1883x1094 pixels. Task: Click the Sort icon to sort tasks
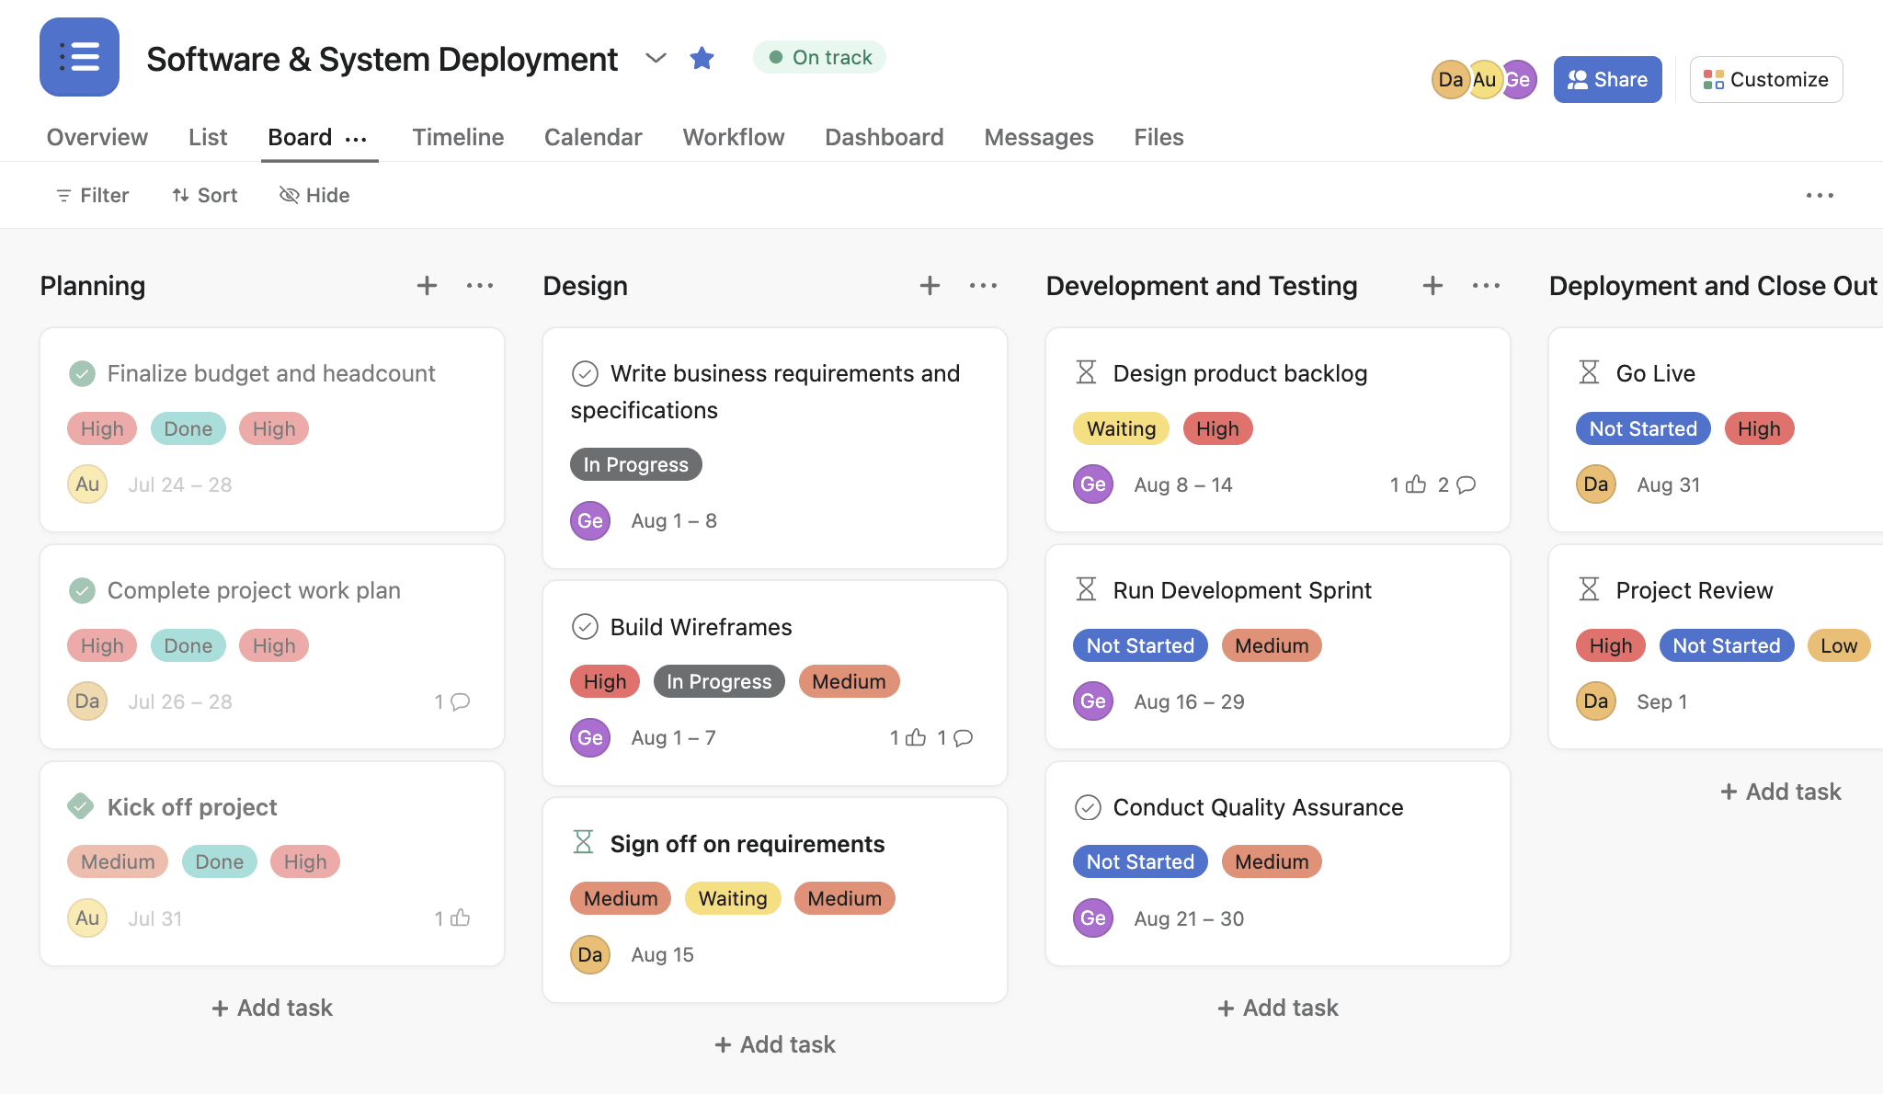pyautogui.click(x=202, y=195)
